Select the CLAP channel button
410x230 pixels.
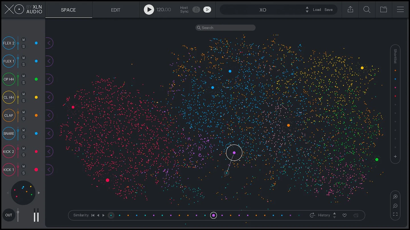pos(9,115)
